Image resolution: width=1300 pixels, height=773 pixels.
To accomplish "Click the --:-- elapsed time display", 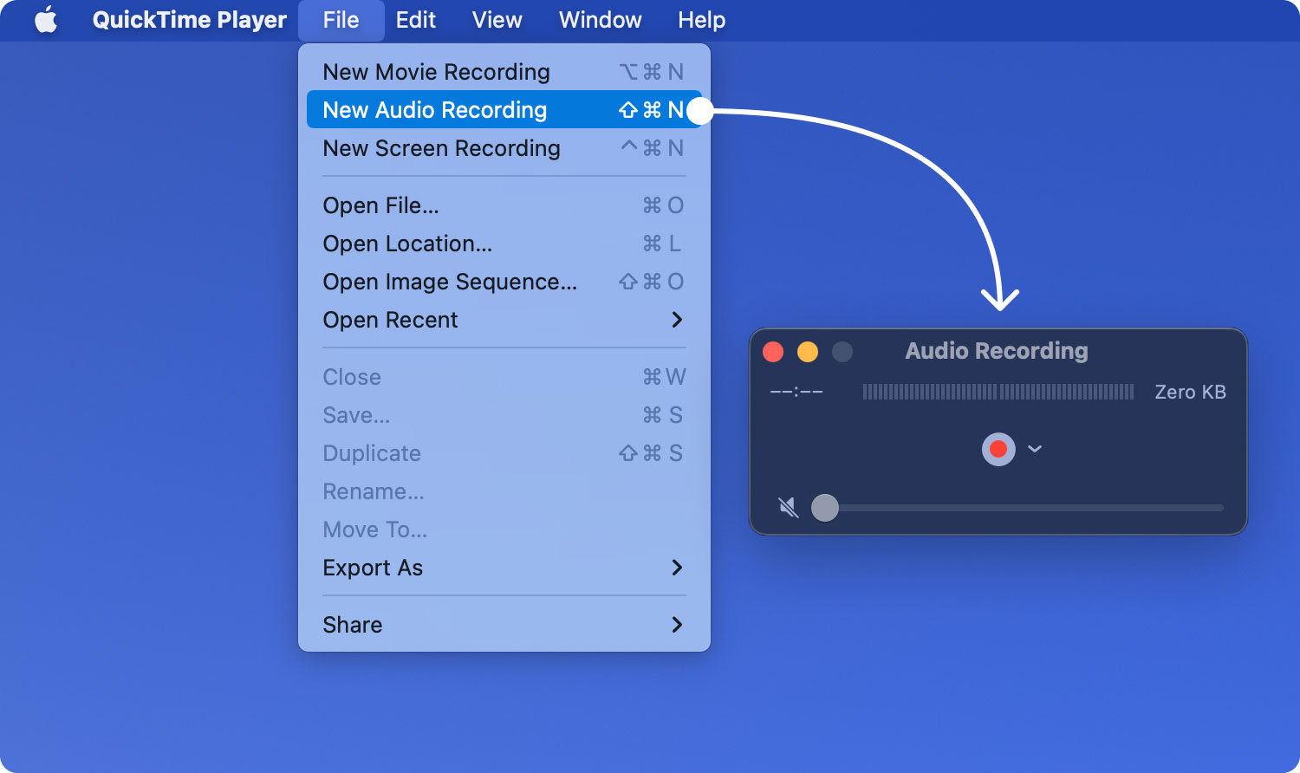I will (x=796, y=392).
